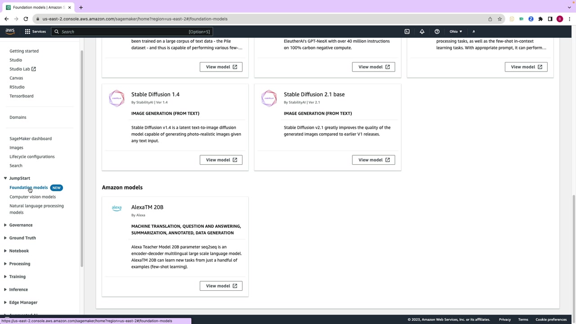
Task: Click Cookie preferences footer link
Action: click(x=551, y=319)
